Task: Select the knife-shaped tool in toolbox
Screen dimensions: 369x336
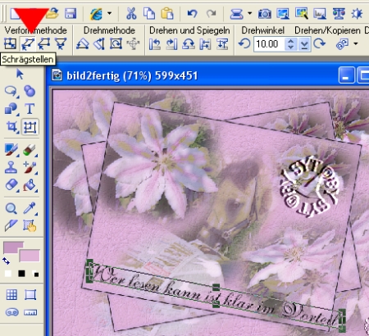Action: [11, 225]
